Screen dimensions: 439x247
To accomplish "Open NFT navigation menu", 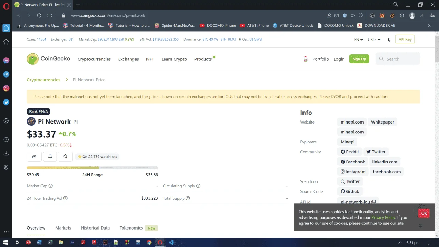I will click(150, 59).
